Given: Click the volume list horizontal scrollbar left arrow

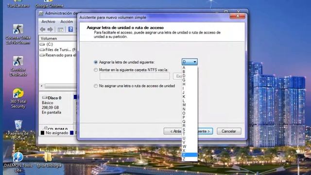Looking at the screenshot, I should click(42, 86).
